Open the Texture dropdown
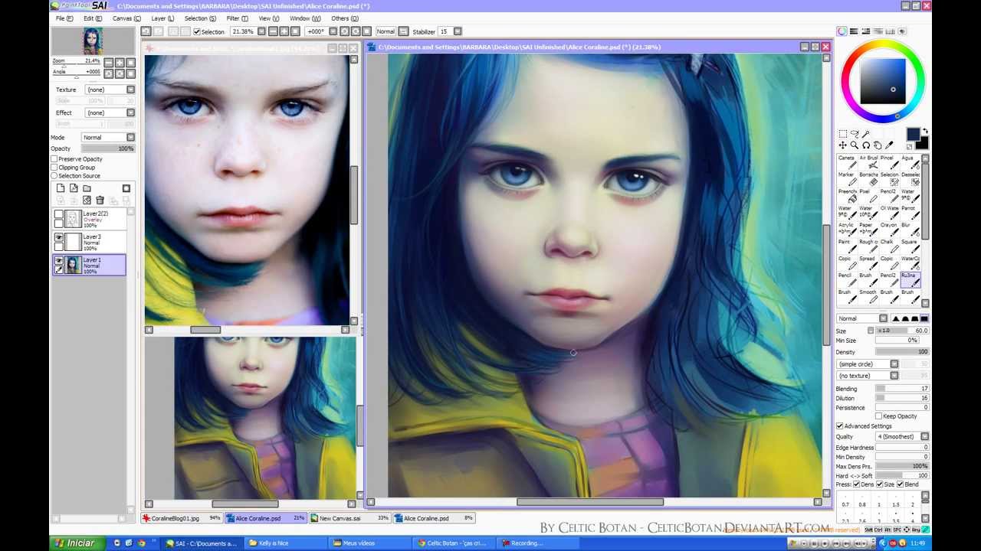Screen dimensions: 981x551 pos(109,90)
